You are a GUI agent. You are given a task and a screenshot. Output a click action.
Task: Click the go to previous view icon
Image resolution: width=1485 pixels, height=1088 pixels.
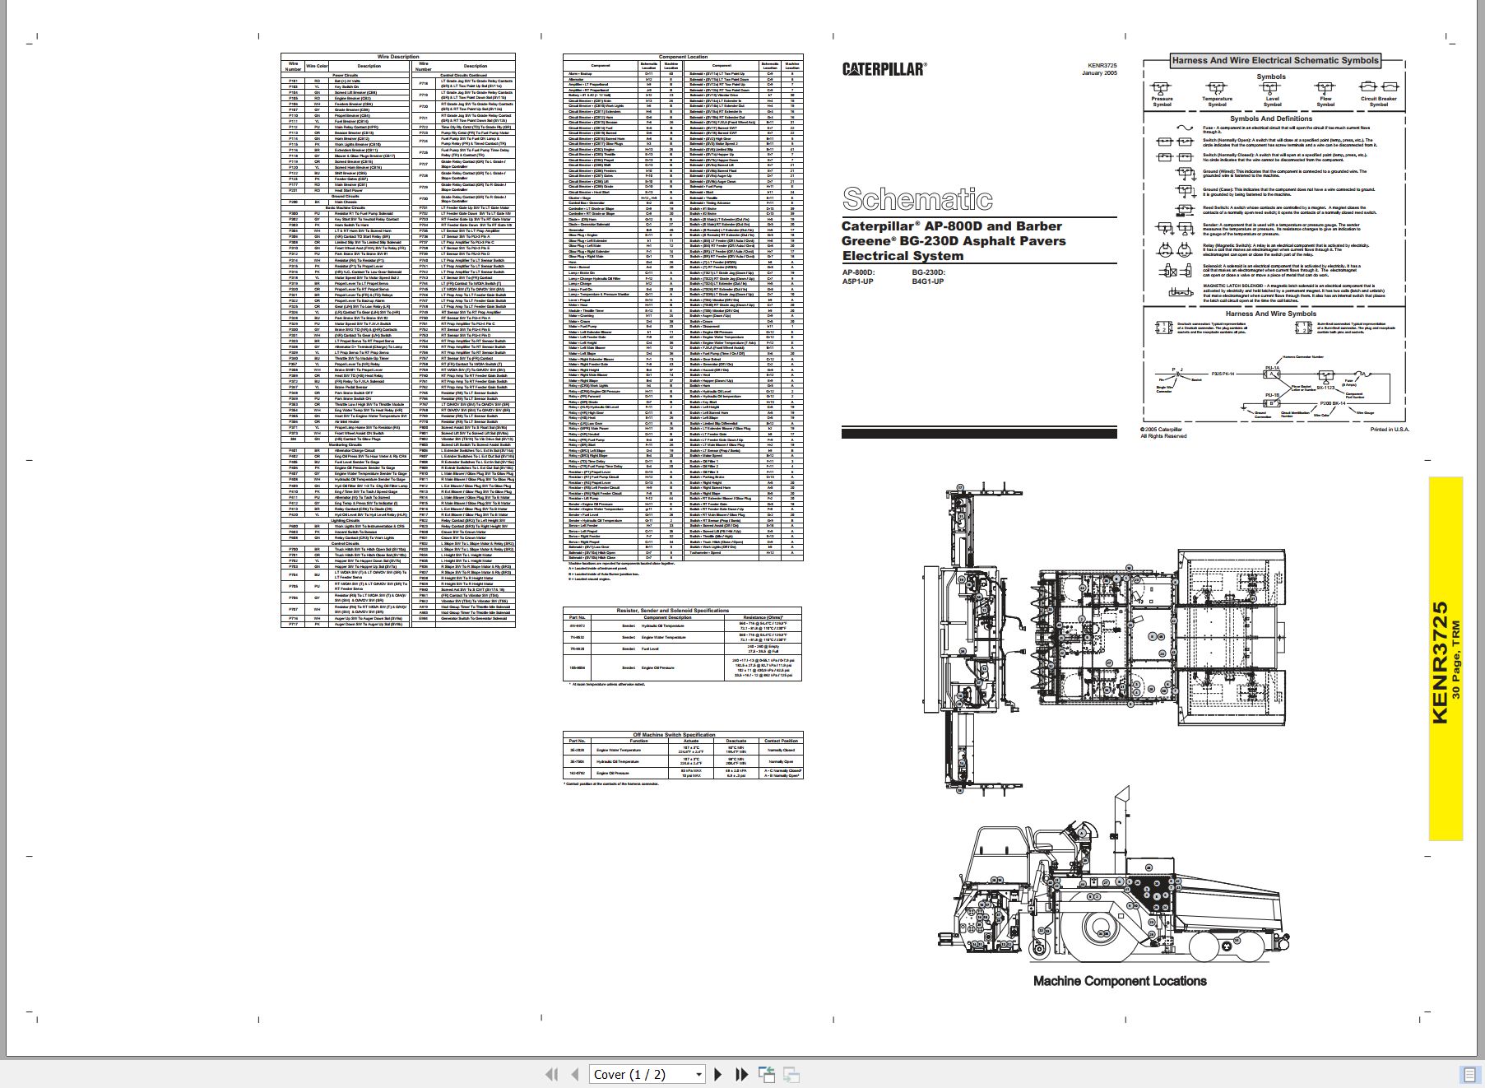coord(767,1074)
